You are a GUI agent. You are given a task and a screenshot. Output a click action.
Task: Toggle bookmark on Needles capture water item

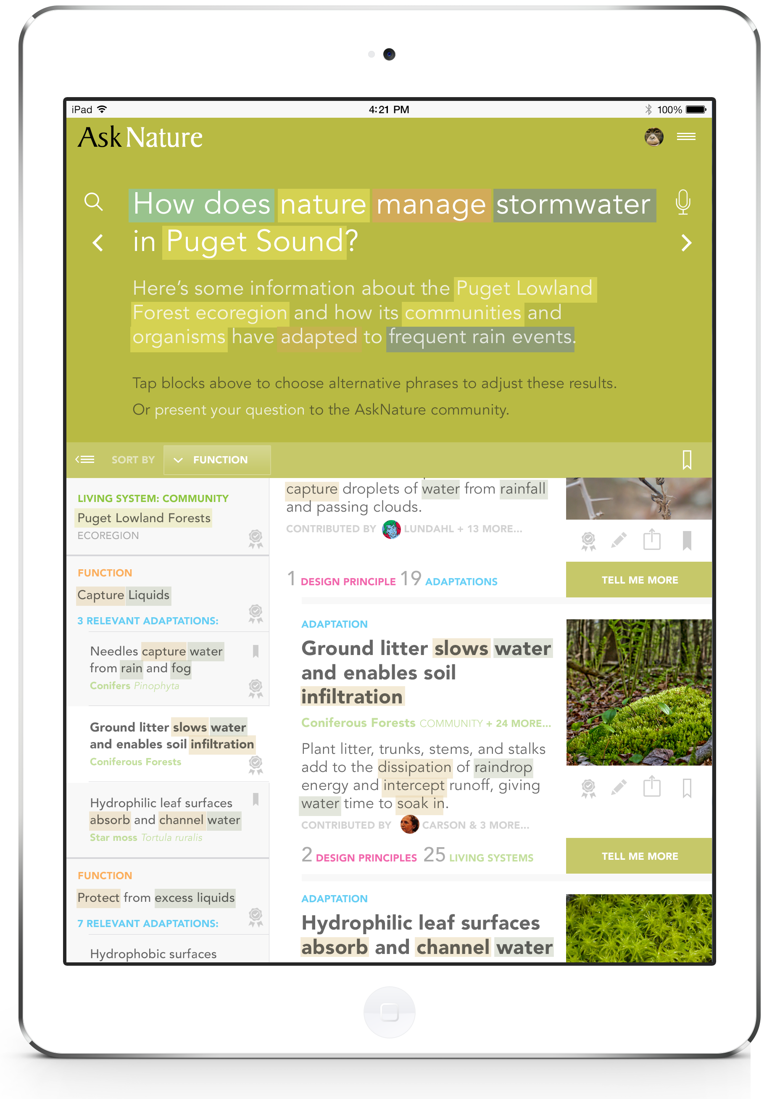256,651
